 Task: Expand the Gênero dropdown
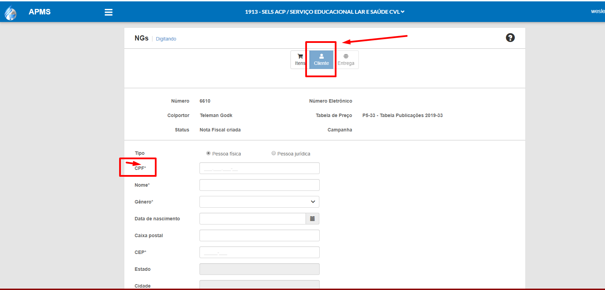(x=259, y=202)
